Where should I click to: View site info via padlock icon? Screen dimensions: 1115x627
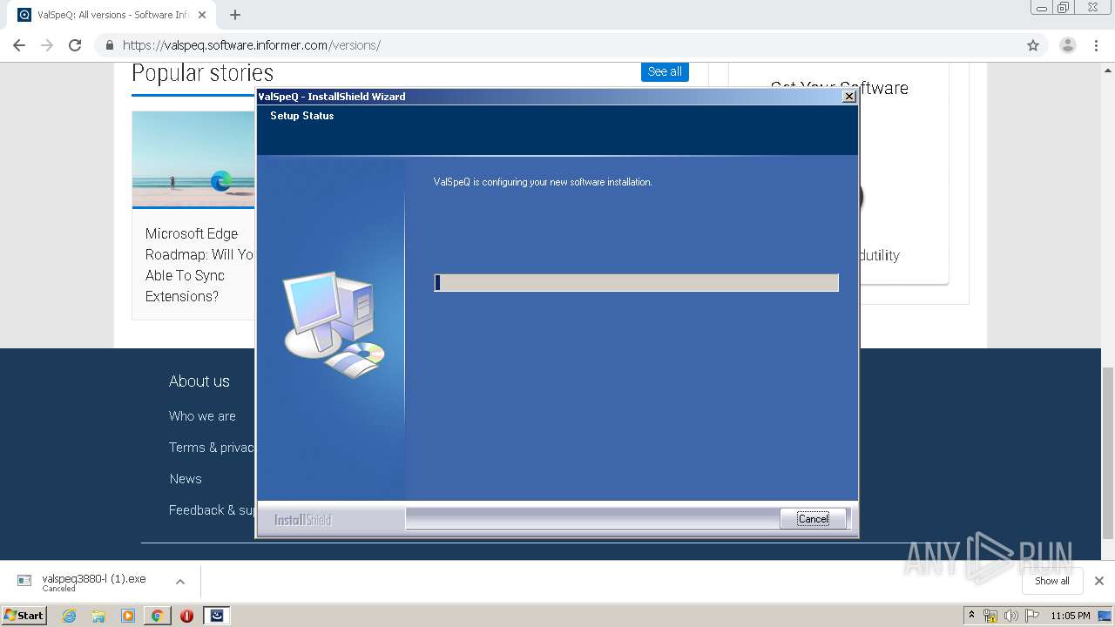(110, 45)
